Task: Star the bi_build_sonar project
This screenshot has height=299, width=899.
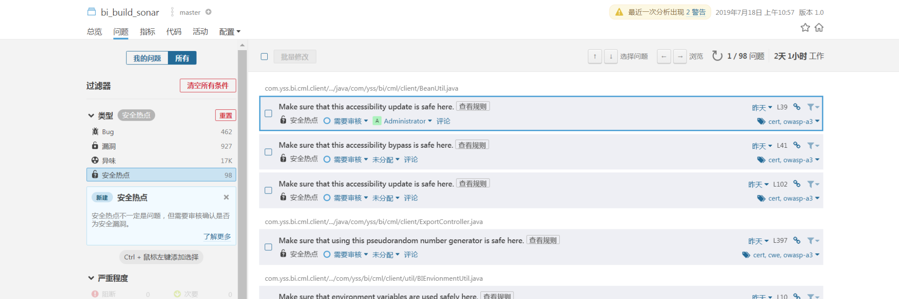Action: (804, 27)
